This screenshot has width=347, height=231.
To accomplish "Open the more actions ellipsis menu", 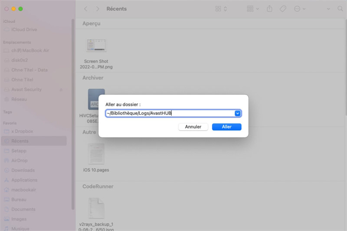I will (x=297, y=9).
